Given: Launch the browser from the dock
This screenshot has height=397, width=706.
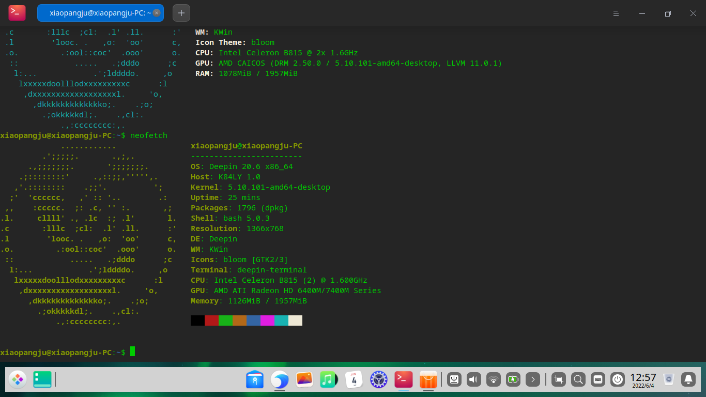Looking at the screenshot, I should pos(279,379).
